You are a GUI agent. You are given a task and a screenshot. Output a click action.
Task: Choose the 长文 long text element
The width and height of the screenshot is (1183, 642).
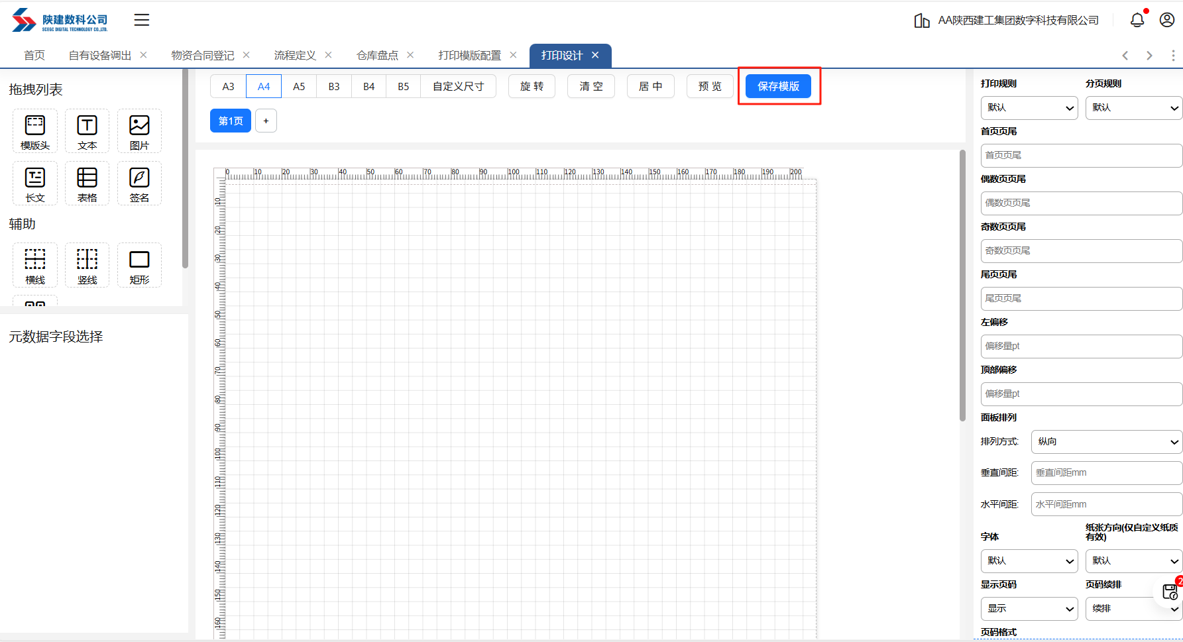coord(35,184)
